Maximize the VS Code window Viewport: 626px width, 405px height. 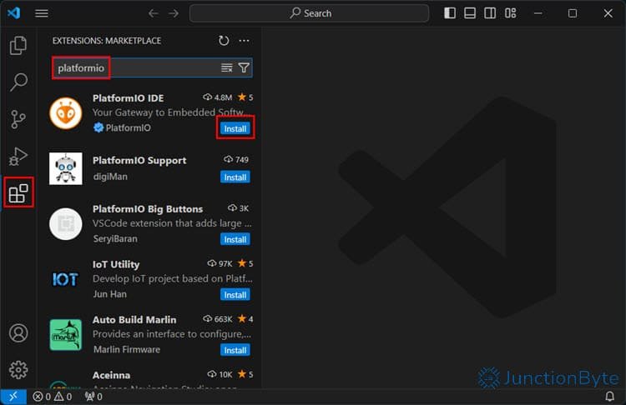pos(573,13)
